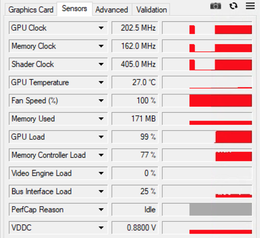Click the GPU Clock history graph

(207, 28)
